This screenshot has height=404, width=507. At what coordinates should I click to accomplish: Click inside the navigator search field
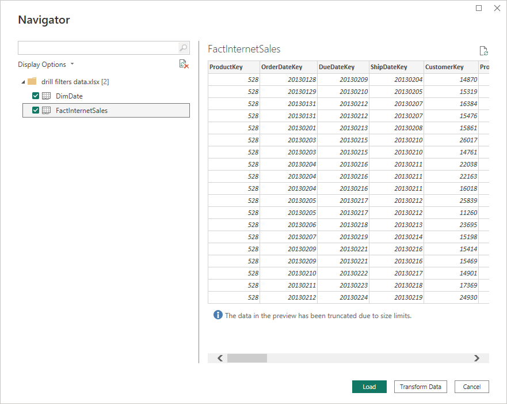98,48
